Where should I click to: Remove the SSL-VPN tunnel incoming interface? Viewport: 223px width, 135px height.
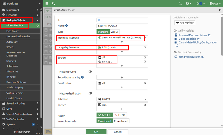click(145, 37)
